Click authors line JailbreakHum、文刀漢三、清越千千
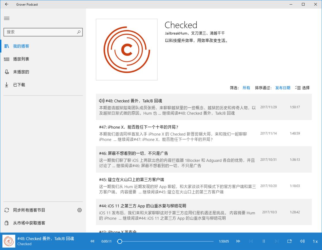 (x=195, y=33)
